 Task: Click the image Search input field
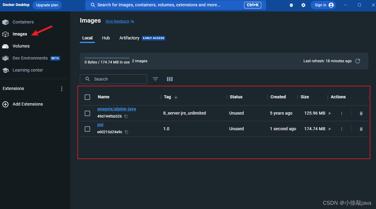click(113, 79)
